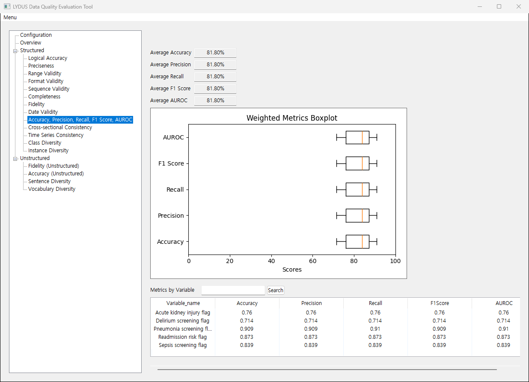
Task: Click the Recall column header
Action: click(x=375, y=303)
